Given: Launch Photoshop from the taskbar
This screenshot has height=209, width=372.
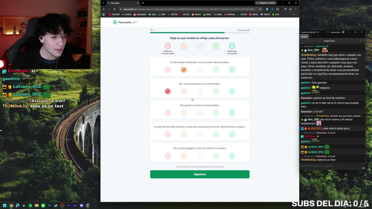Looking at the screenshot, I should pyautogui.click(x=49, y=206).
